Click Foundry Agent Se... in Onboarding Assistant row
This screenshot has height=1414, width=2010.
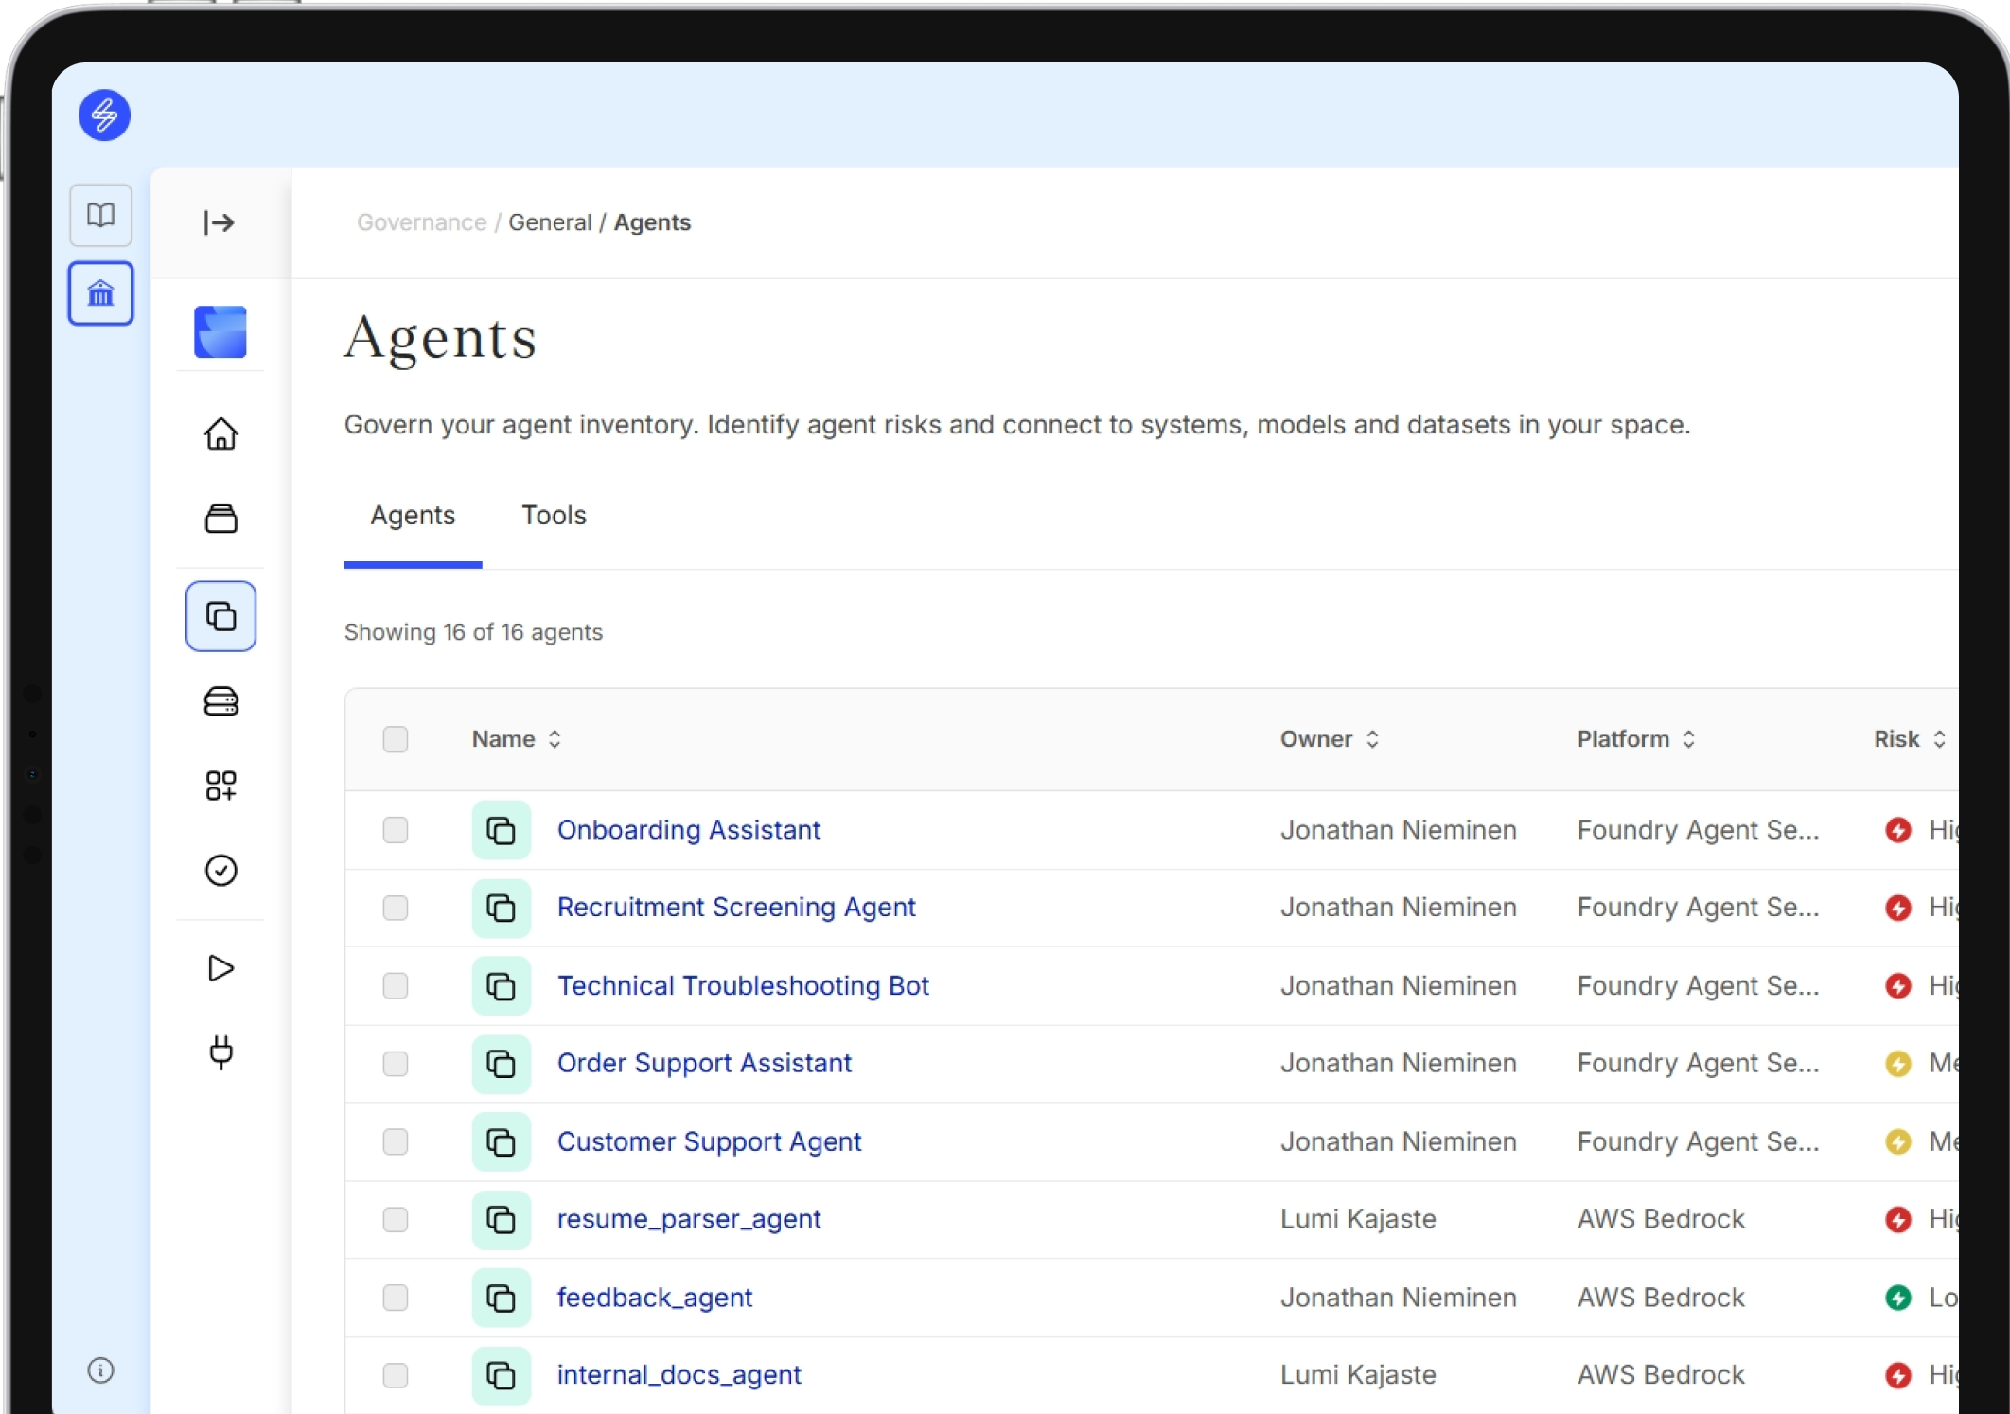(x=1698, y=830)
